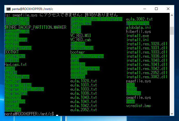Click the Autoingestion directory name

pyautogui.click(x=18, y=48)
